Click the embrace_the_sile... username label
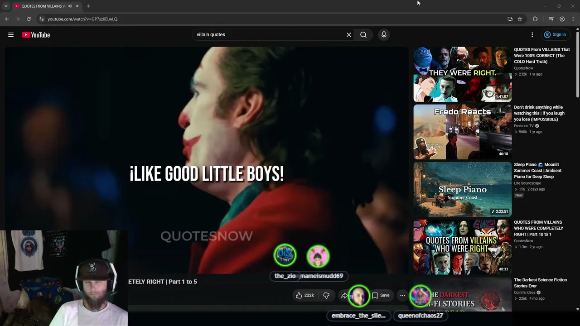580x326 pixels. tap(358, 316)
